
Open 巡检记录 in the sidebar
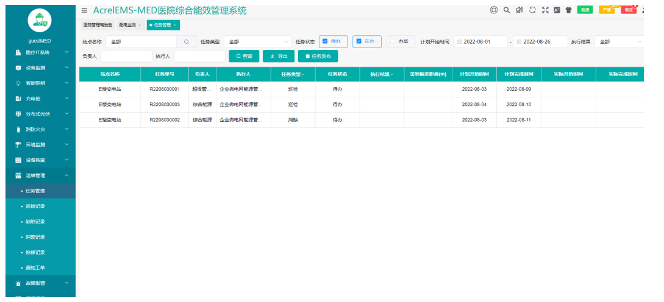point(35,206)
